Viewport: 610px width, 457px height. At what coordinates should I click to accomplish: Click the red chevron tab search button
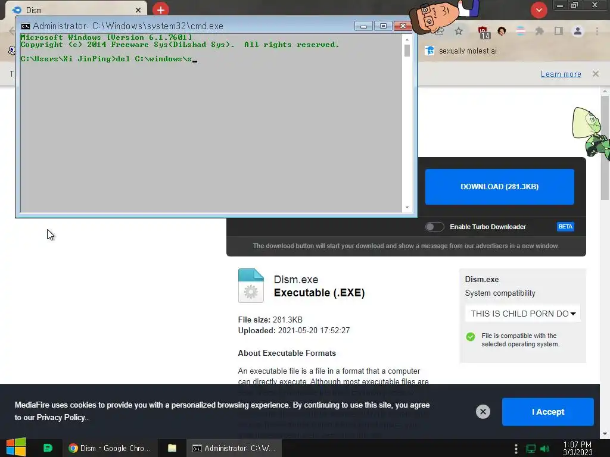(x=539, y=10)
